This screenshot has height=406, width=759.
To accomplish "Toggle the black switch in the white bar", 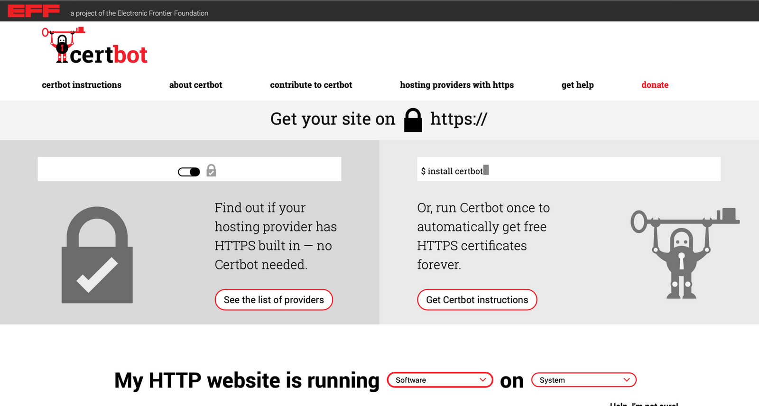I will click(189, 172).
